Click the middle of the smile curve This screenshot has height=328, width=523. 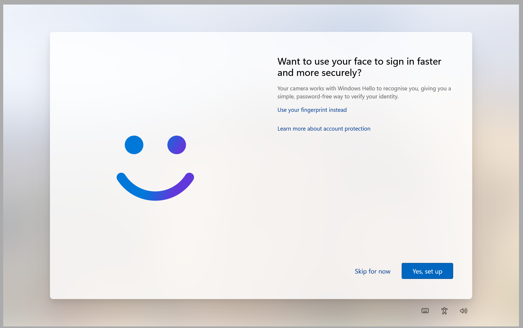tap(155, 196)
